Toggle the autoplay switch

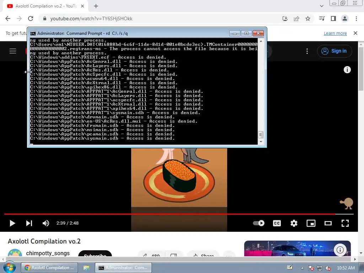[259, 223]
